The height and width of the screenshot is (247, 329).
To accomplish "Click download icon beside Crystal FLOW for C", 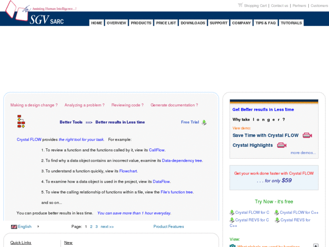I will 232,213.
